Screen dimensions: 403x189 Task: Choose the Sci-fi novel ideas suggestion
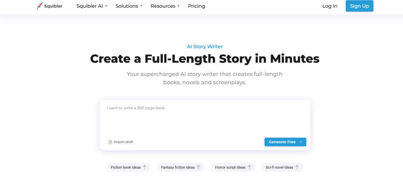(282, 167)
